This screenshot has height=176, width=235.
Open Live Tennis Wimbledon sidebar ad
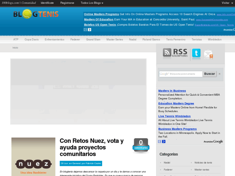point(175,116)
